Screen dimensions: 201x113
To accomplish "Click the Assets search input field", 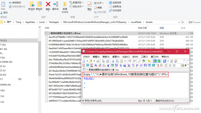I will point(194,22).
